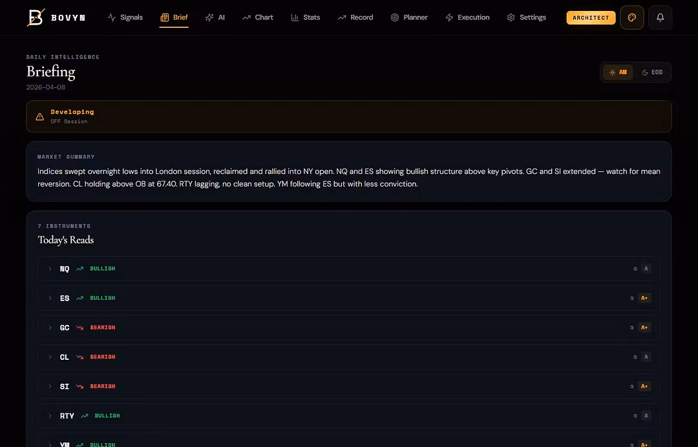Go to the Chart tab

pyautogui.click(x=257, y=17)
